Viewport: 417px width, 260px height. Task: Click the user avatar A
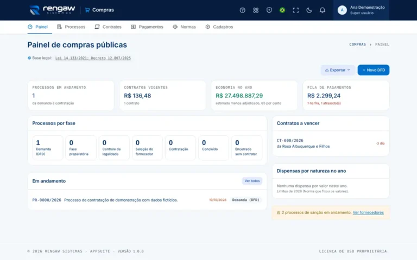(x=342, y=10)
